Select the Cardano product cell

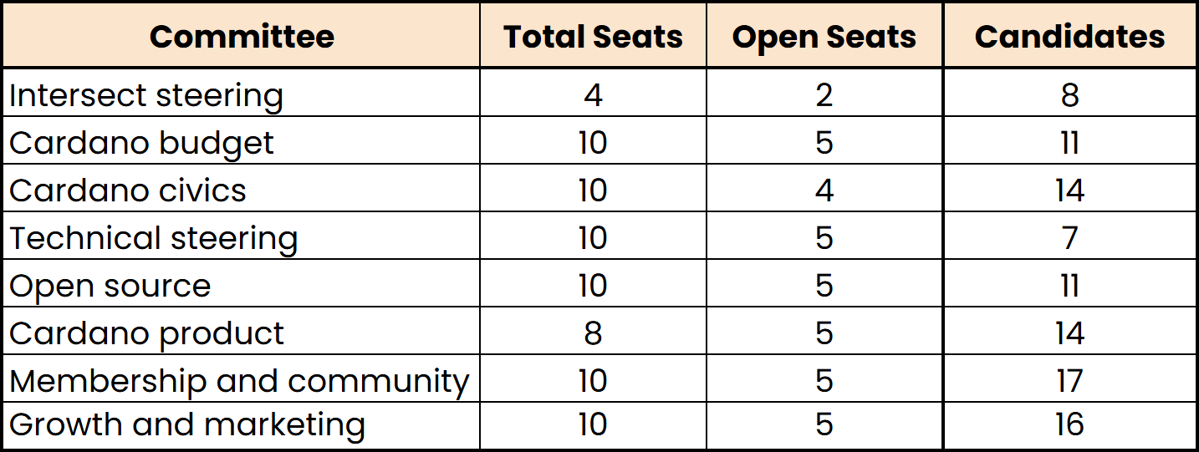point(147,333)
